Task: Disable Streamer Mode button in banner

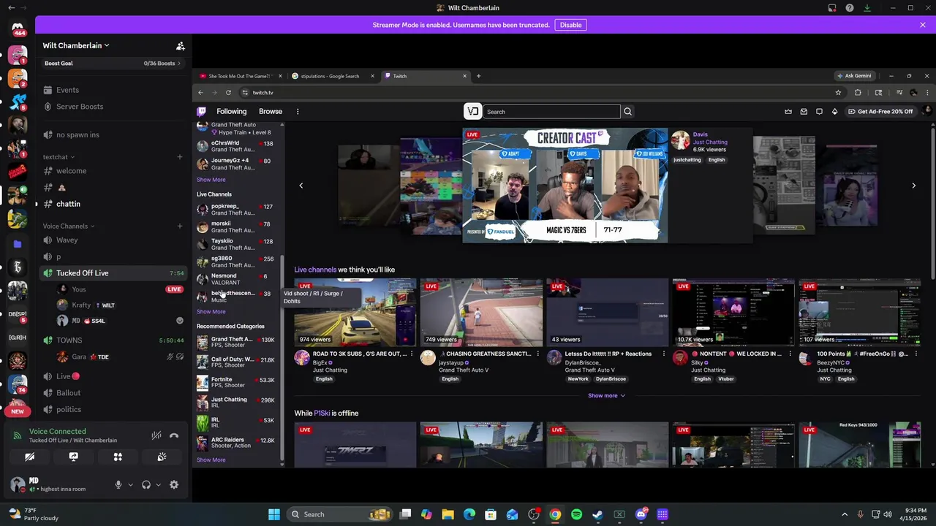Action: coord(570,25)
